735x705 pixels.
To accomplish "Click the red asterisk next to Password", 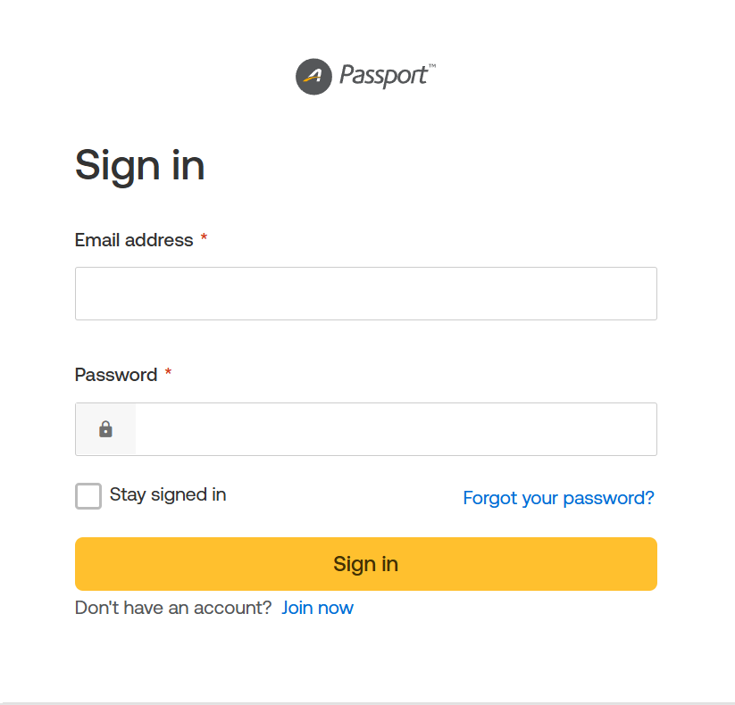I will tap(168, 374).
